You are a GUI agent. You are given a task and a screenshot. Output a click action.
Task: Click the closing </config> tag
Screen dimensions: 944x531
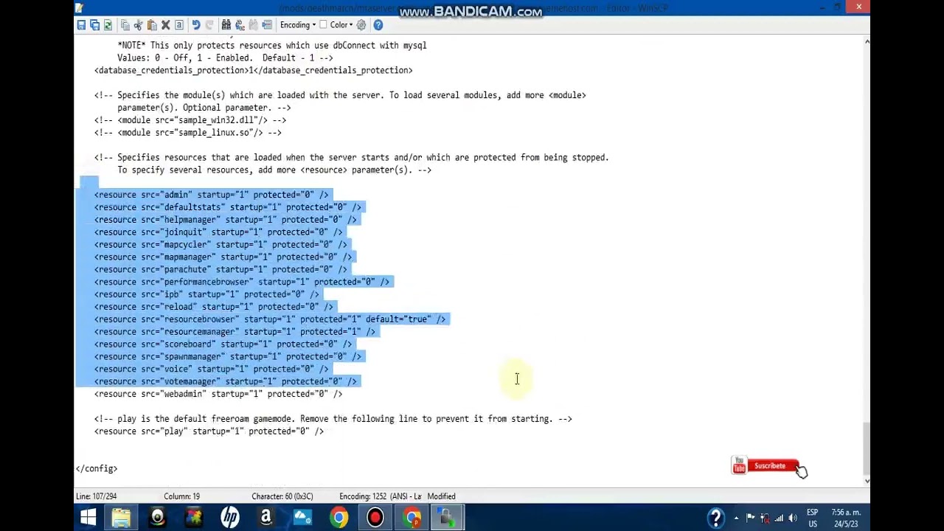click(97, 469)
